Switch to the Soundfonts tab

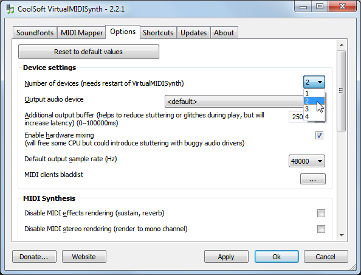[x=35, y=33]
